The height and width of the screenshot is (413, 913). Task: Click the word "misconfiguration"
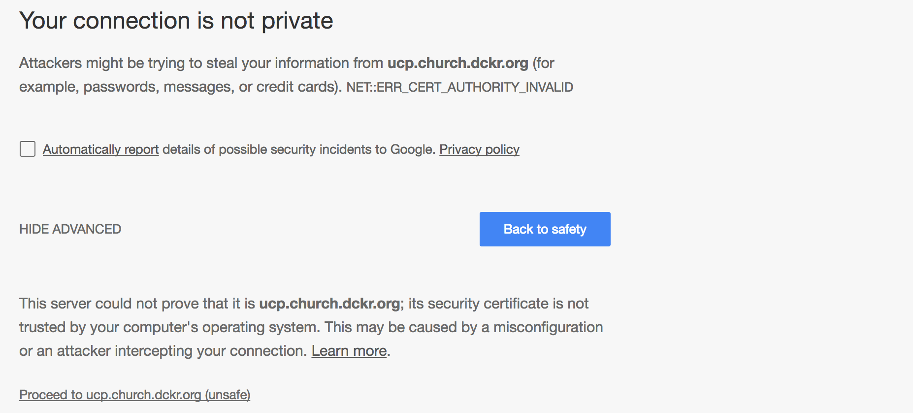[548, 327]
